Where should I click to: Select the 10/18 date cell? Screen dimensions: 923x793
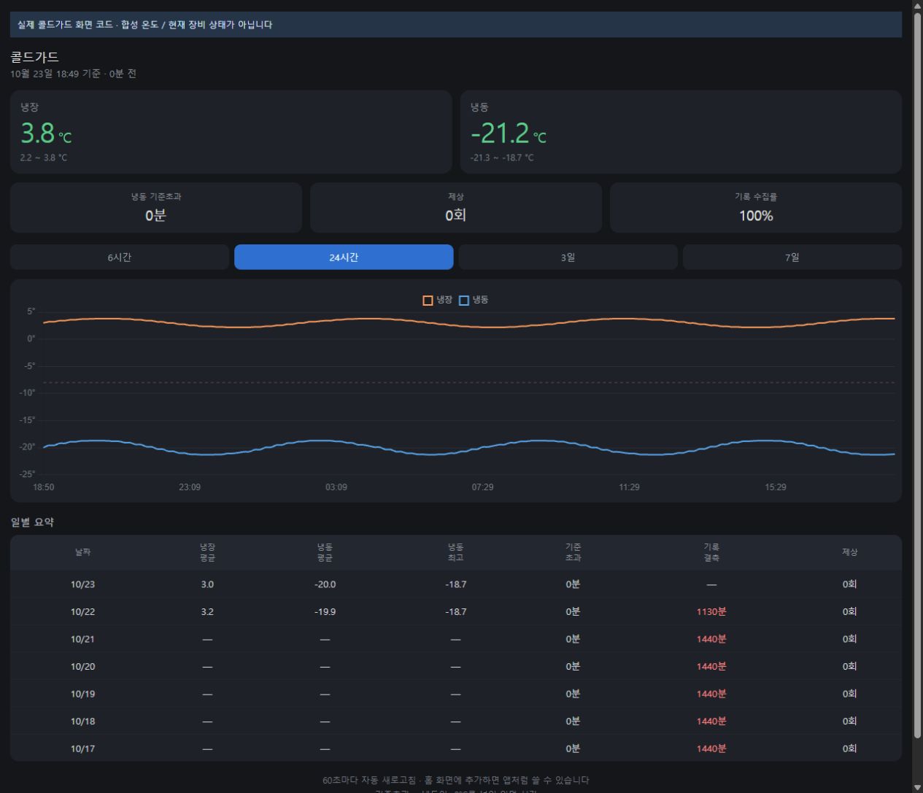click(82, 722)
